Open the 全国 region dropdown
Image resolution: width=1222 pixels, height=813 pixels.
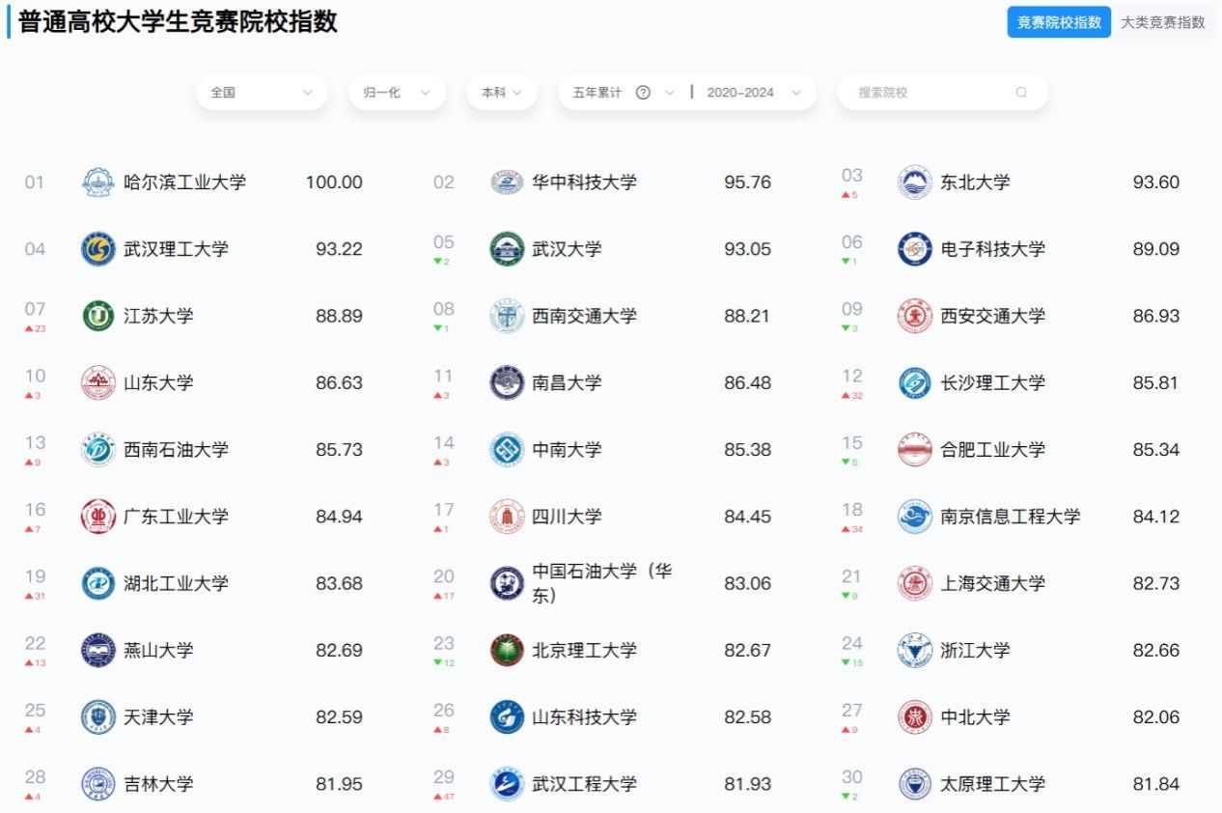262,93
